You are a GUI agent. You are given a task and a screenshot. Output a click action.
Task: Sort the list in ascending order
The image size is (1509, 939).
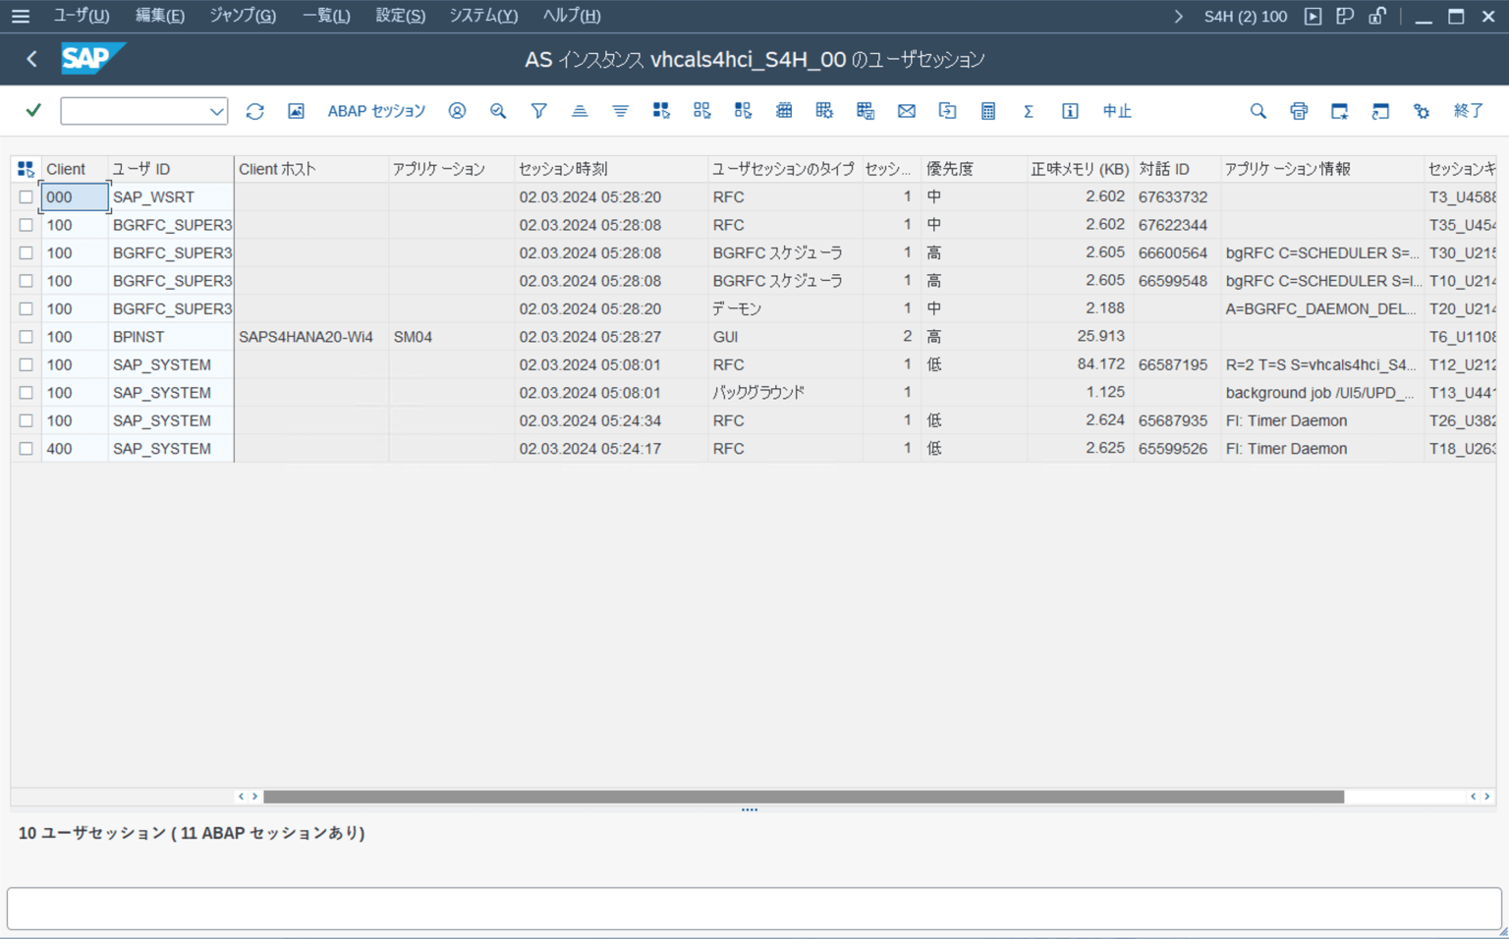point(580,110)
